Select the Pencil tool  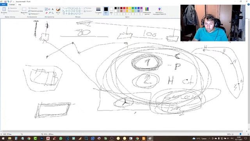click(46, 9)
